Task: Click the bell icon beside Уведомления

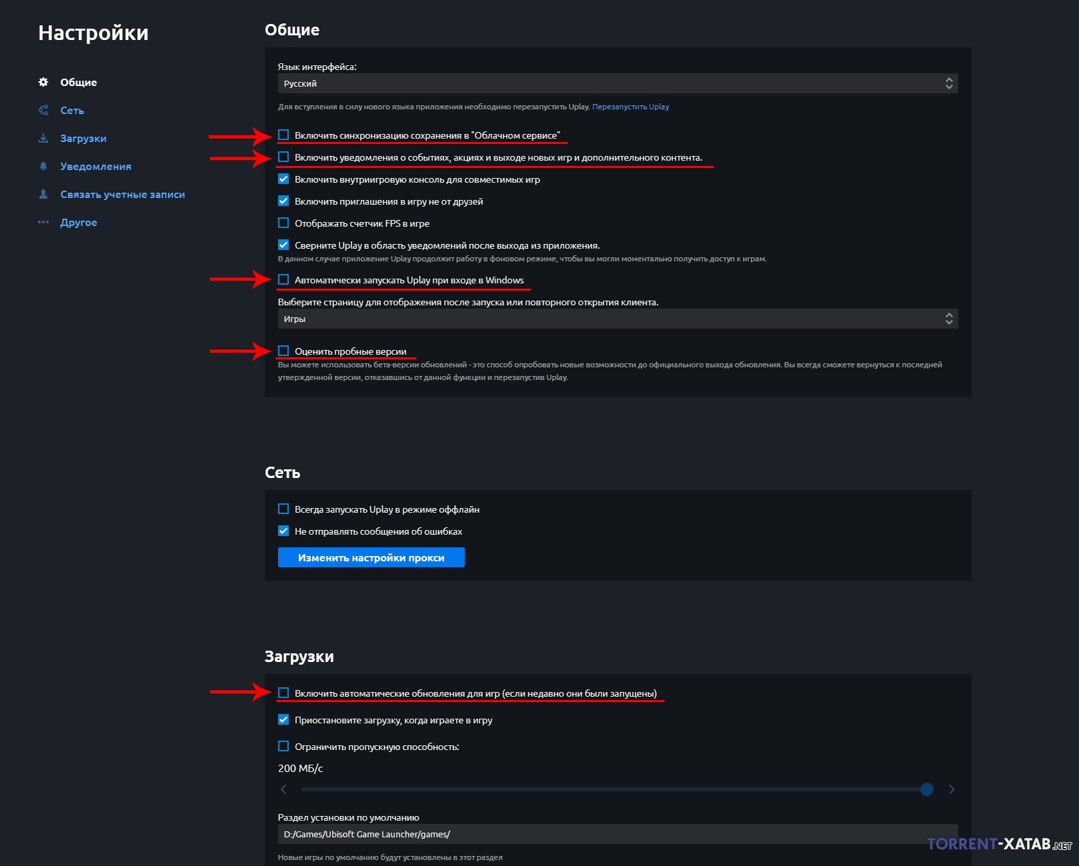Action: coord(43,166)
